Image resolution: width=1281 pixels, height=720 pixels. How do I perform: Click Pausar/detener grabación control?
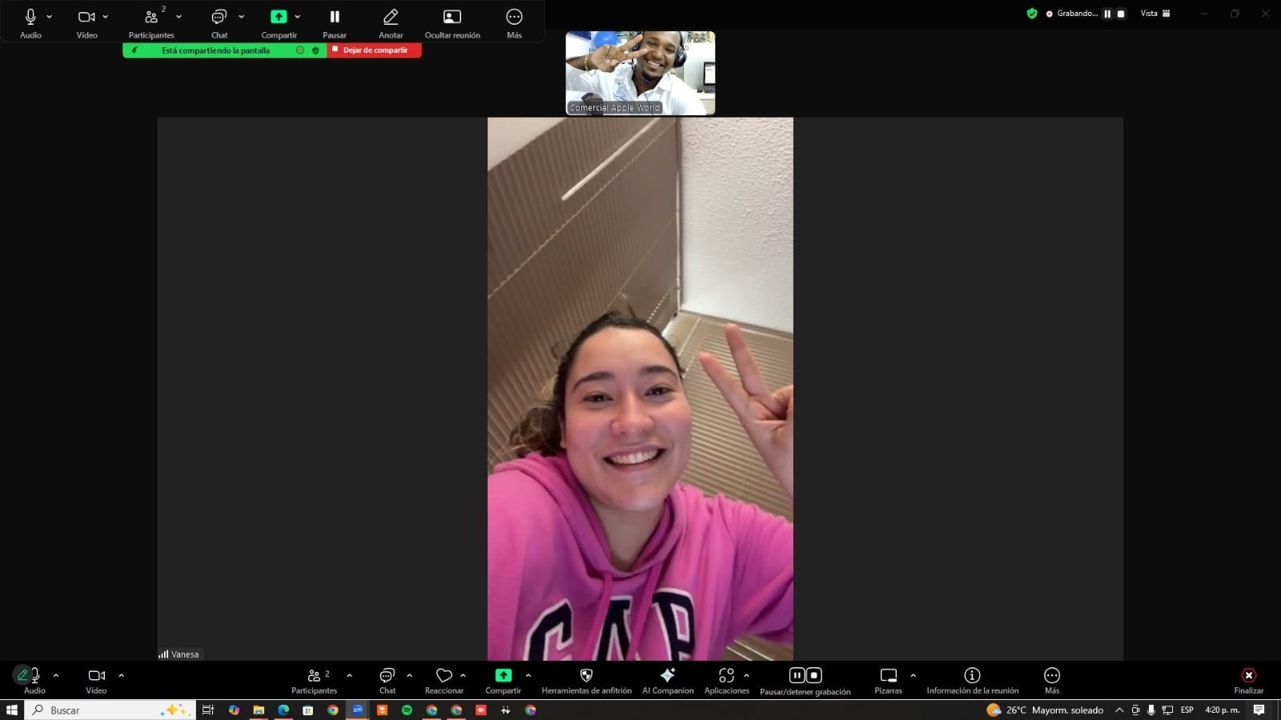[x=805, y=676]
